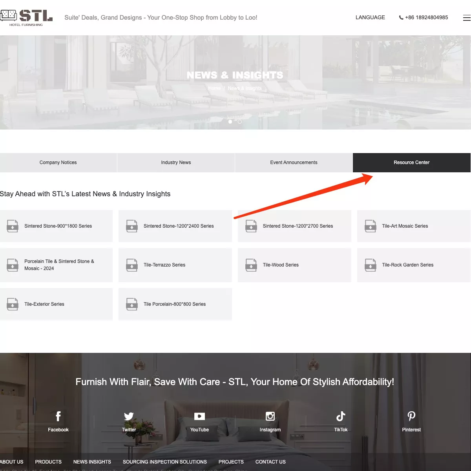Click the YouTube text label
The height and width of the screenshot is (471, 471).
click(199, 430)
